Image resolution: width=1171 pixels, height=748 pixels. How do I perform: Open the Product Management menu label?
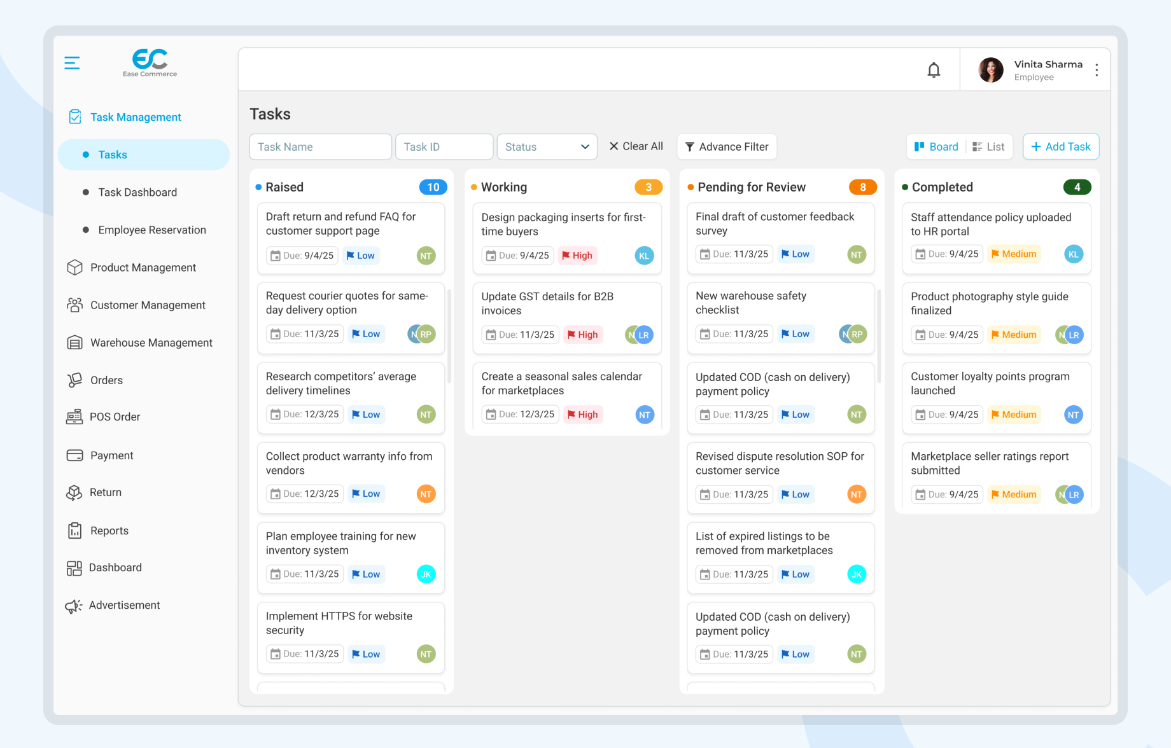tap(143, 268)
